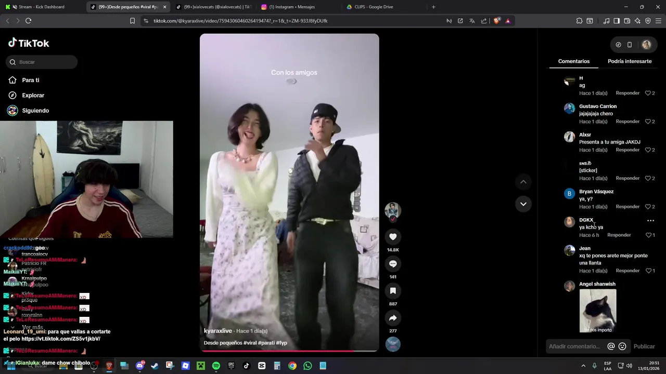
Task: Open Angel shanwish's cat sticker image
Action: 598,311
